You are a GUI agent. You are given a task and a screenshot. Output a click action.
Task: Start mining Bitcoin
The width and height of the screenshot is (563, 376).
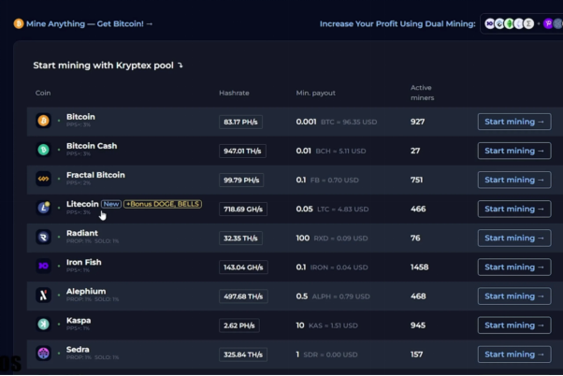[x=513, y=122]
